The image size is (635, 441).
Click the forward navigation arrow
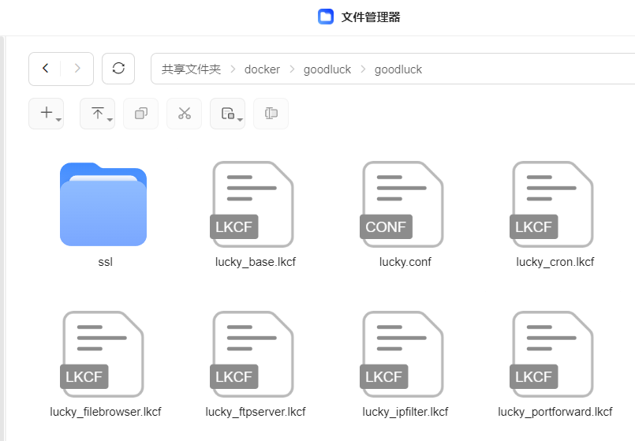[77, 69]
